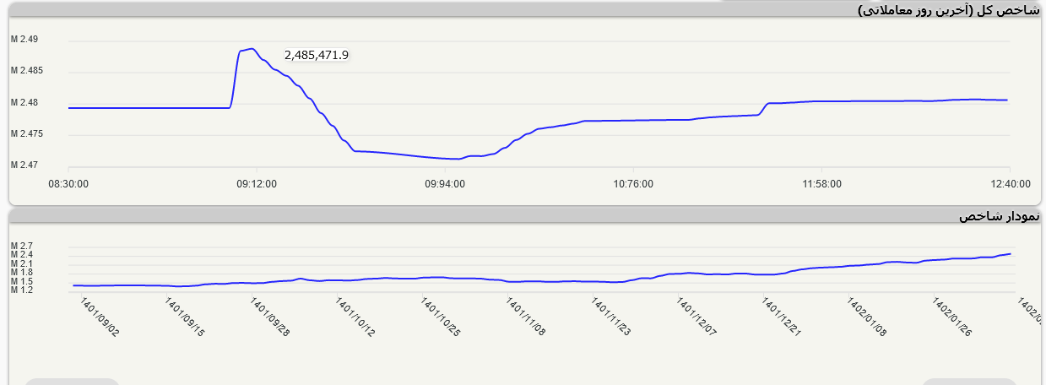
Task: Click the 11:58:00 time axis label
Action: (821, 184)
